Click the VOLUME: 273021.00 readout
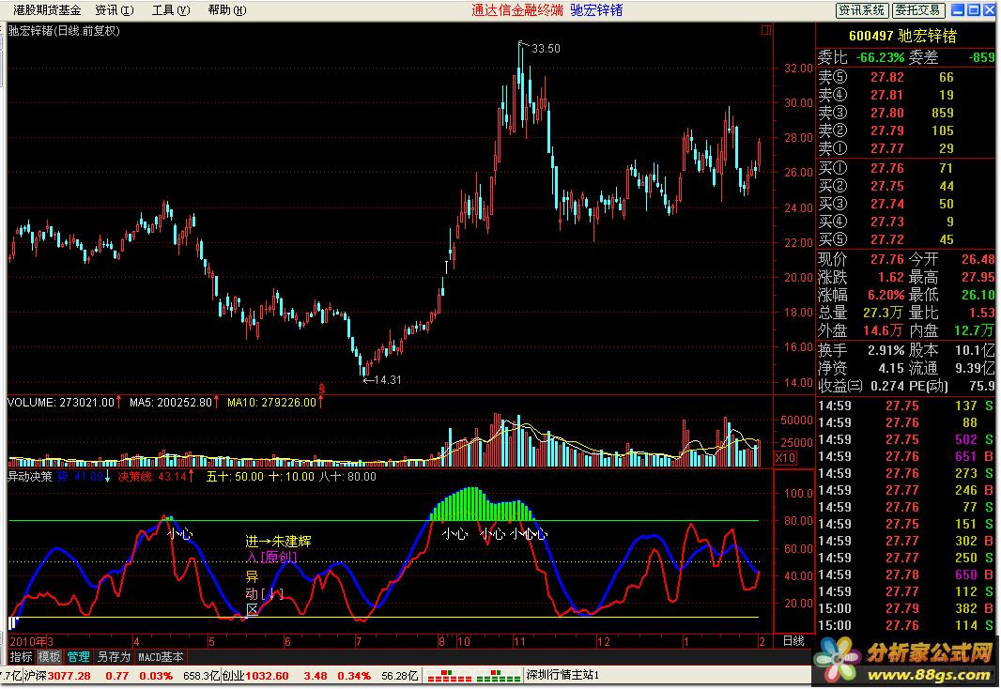1001x689 pixels. (x=61, y=403)
